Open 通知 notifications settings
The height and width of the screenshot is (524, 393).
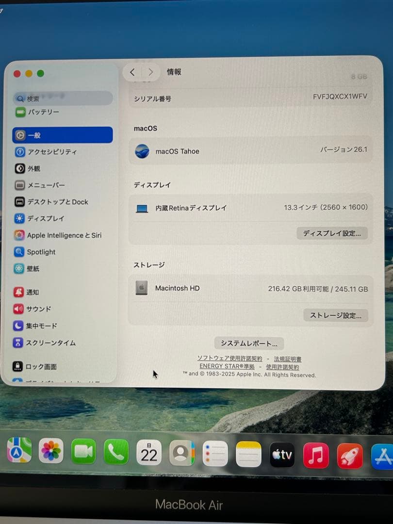pyautogui.click(x=26, y=292)
